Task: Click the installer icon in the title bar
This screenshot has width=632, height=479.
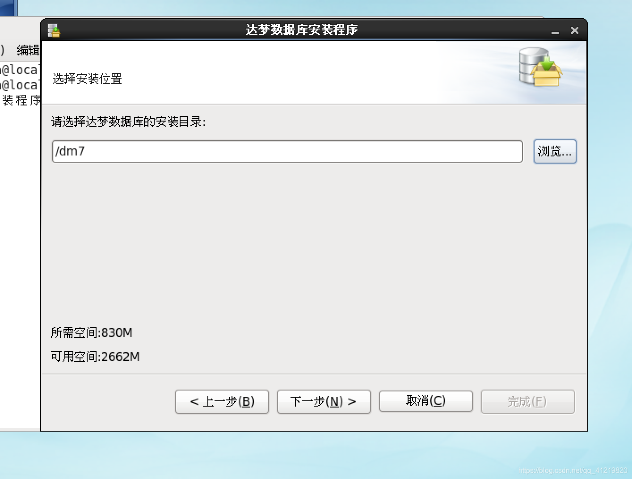Action: coord(54,30)
